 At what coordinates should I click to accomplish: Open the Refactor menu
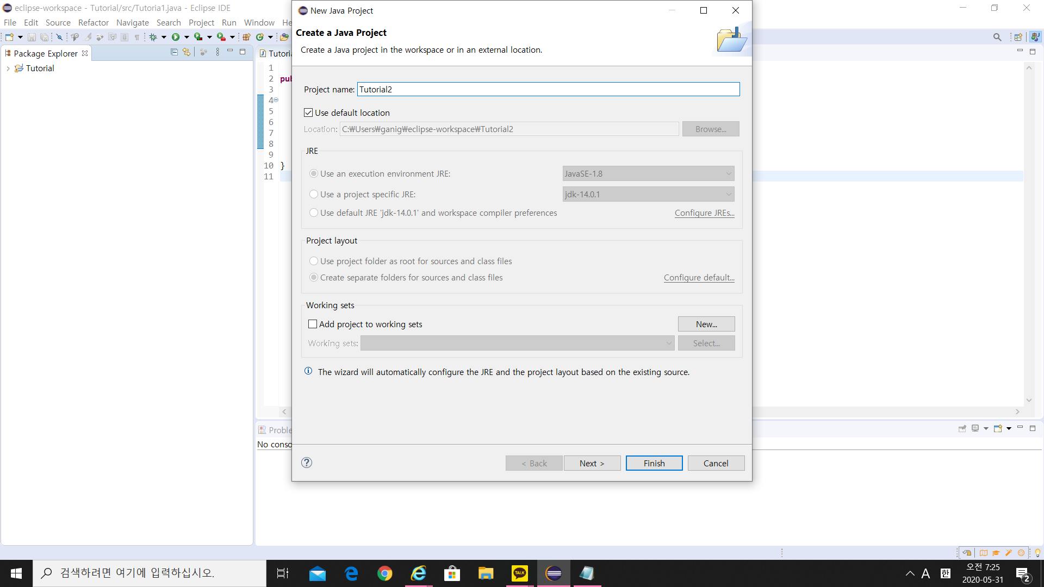pyautogui.click(x=93, y=22)
